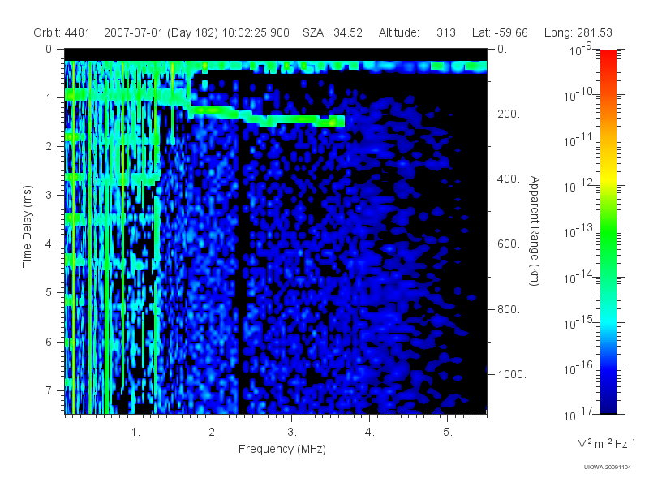Click the '6.' tick on time delay axis

tap(50, 342)
